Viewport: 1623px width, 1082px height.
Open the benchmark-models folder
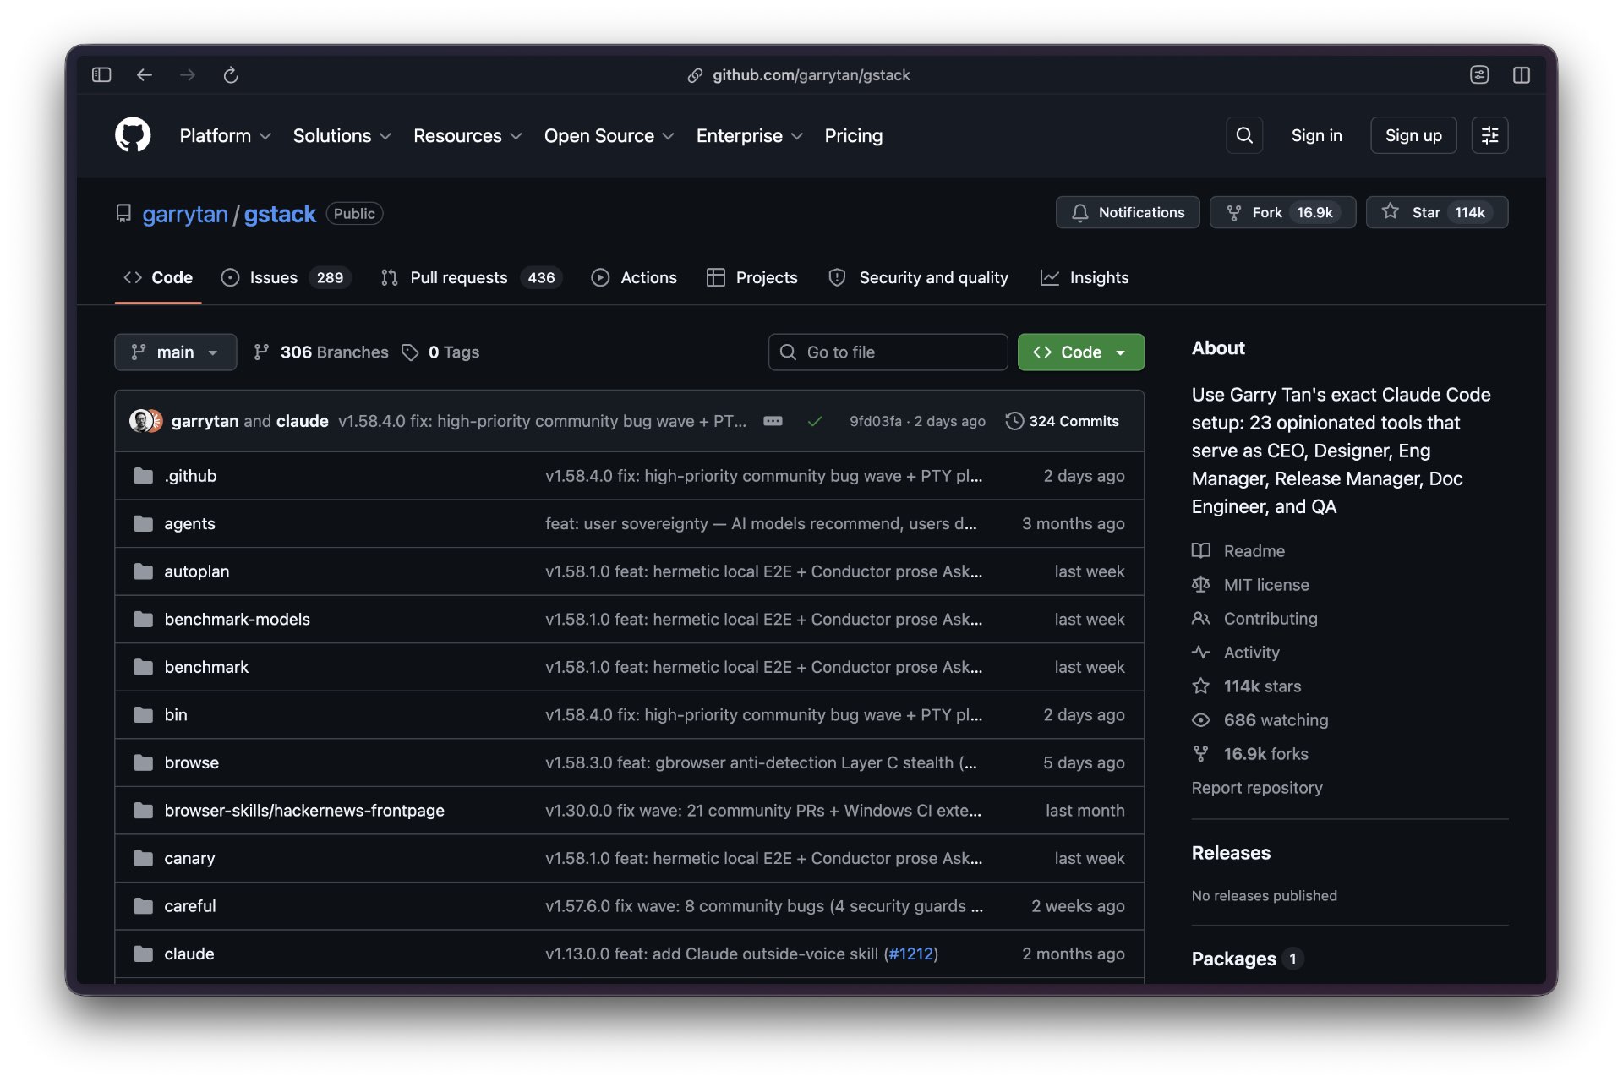(x=238, y=620)
